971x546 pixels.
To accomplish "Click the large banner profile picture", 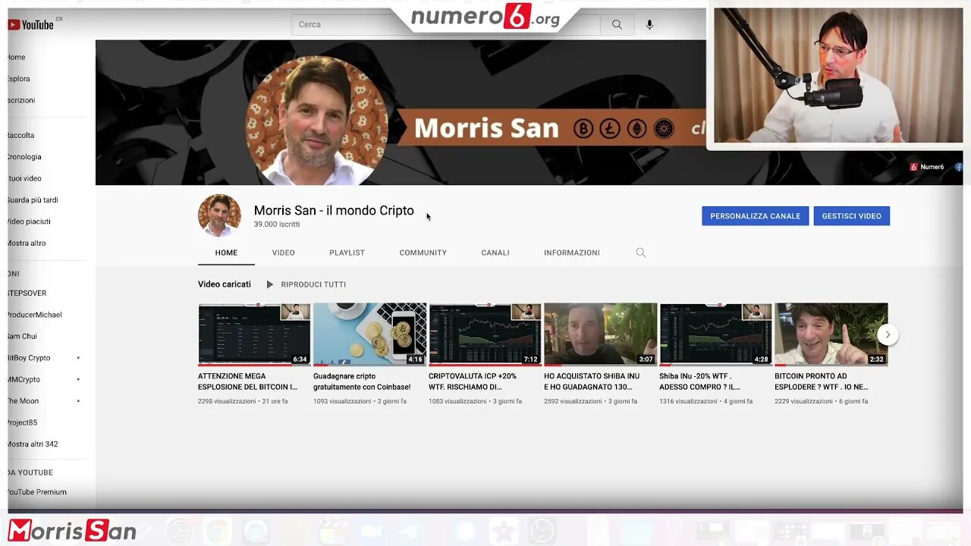I will 317,121.
